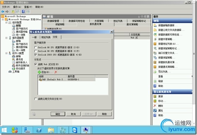This screenshot has width=197, height=135.
Task: Switch to 通讯簿策略 tab
Action: [x=132, y=24]
